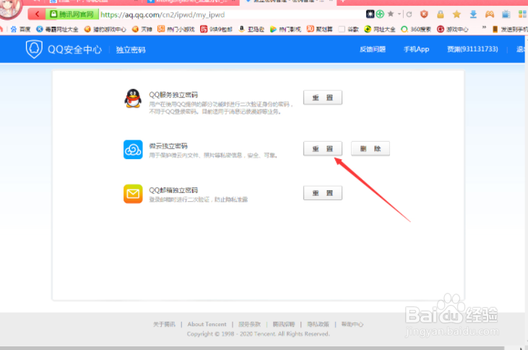The width and height of the screenshot is (528, 350).
Task: Click the QQ安全中心 title text
Action: [74, 50]
